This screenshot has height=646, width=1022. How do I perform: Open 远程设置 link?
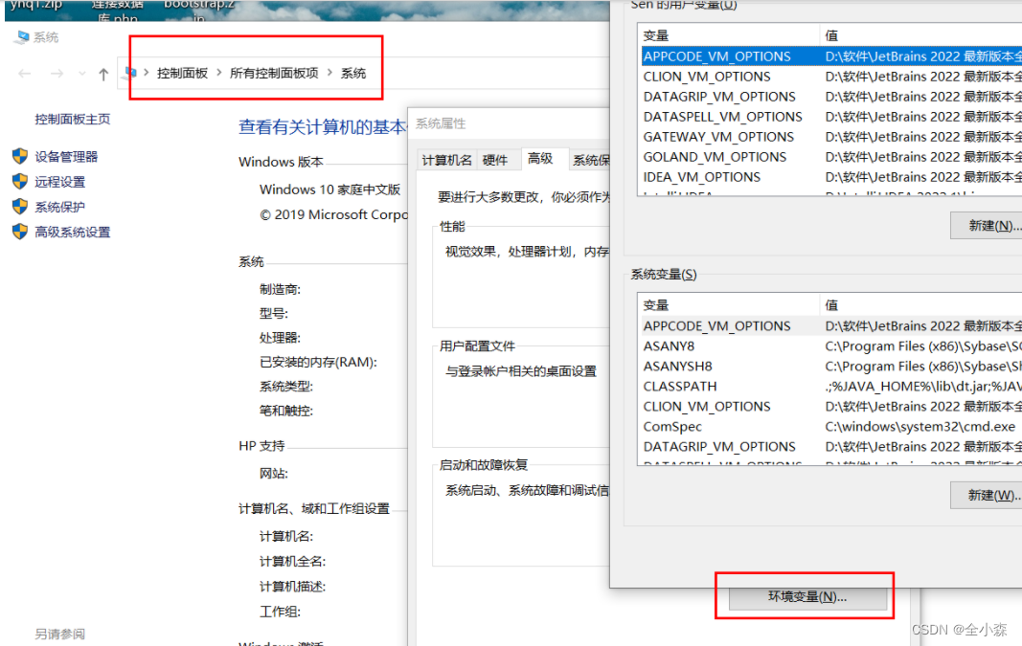tap(60, 182)
